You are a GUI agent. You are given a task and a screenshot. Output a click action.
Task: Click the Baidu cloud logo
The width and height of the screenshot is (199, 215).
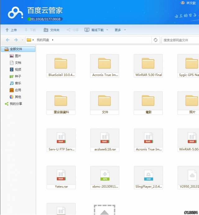pyautogui.click(x=16, y=13)
